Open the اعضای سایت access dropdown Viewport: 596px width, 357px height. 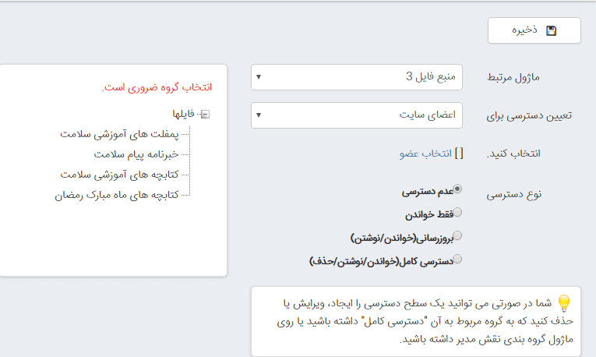(357, 115)
